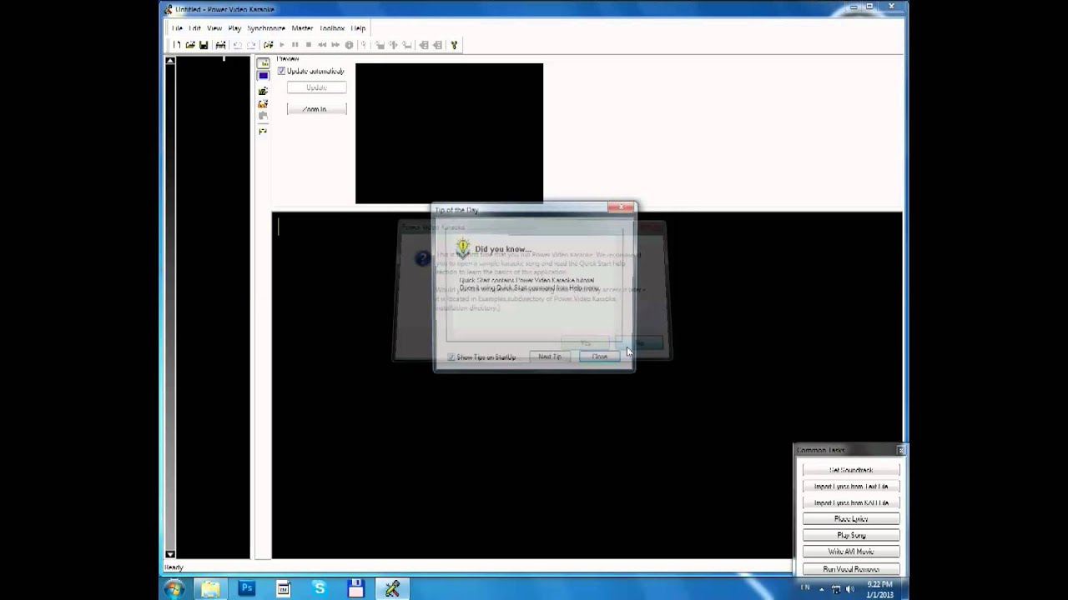Click the left pane scroll down arrow

(170, 554)
